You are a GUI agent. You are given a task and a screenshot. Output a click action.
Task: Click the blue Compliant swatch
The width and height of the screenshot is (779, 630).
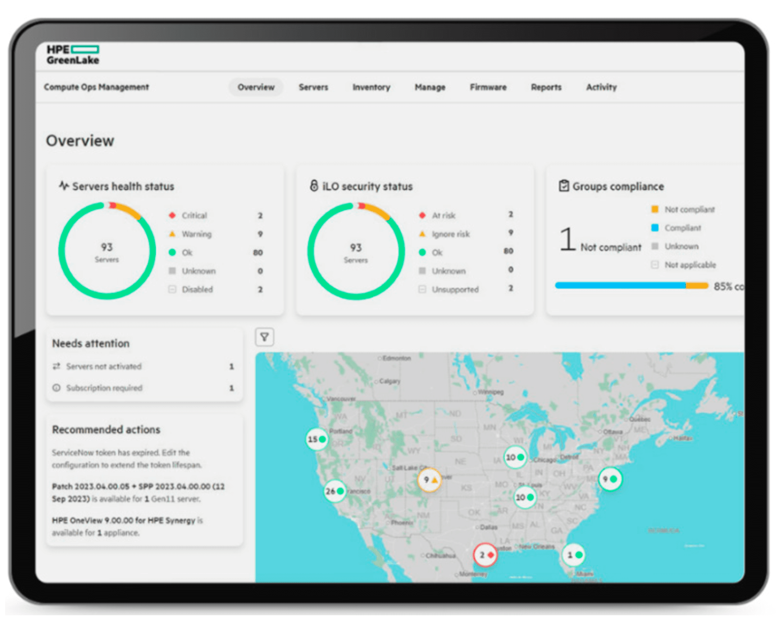coord(655,228)
